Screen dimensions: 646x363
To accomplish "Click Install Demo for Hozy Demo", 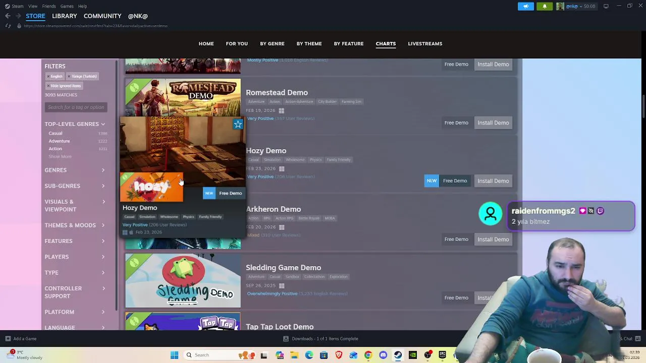I will [493, 181].
